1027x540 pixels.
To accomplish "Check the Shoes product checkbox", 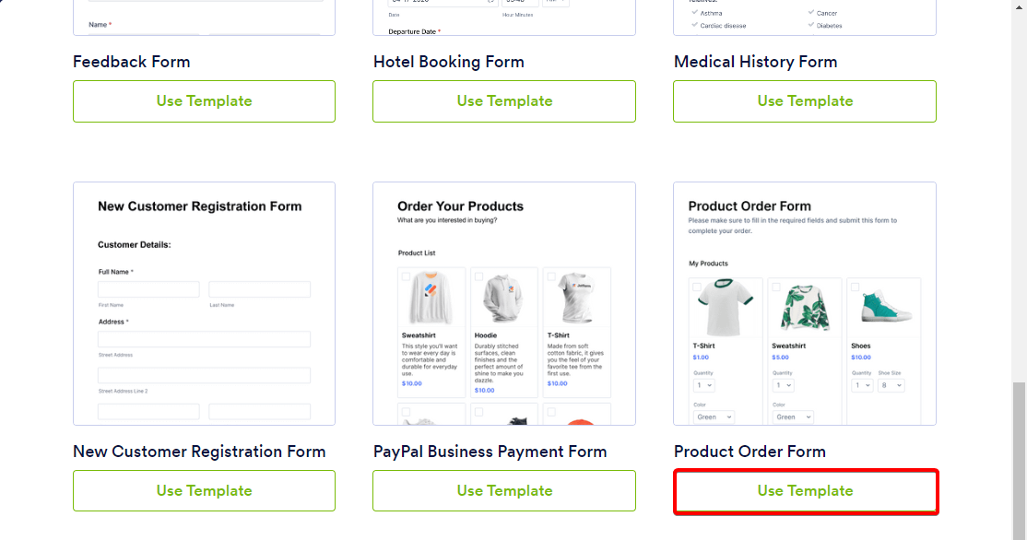I will pos(854,287).
